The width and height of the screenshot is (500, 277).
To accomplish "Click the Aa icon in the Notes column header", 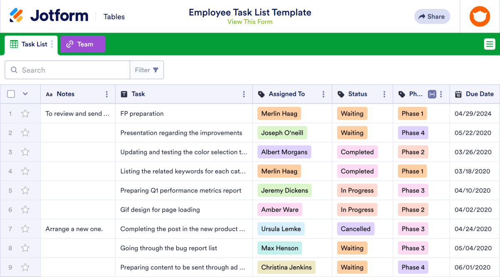I will (x=49, y=94).
